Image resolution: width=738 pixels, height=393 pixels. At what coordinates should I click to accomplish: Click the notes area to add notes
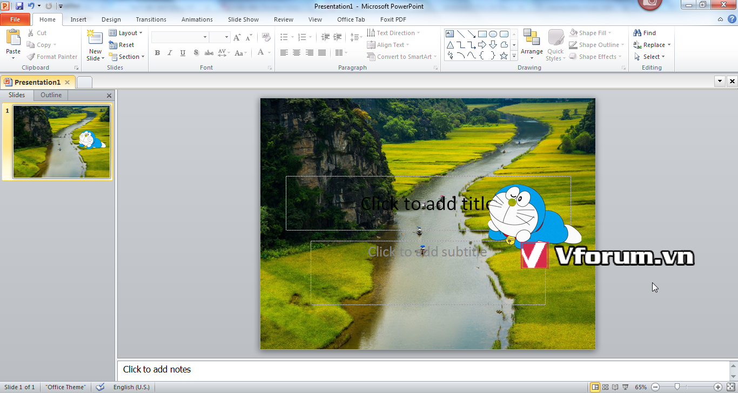coord(424,370)
